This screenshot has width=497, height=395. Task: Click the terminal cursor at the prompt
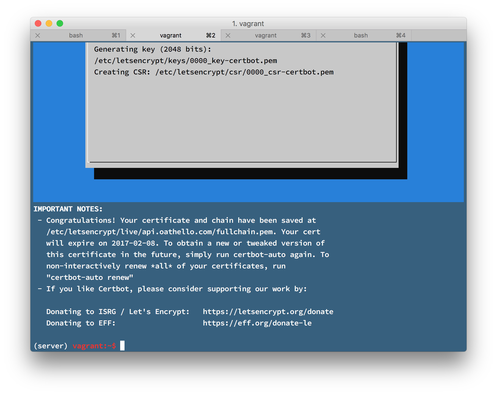tap(122, 346)
